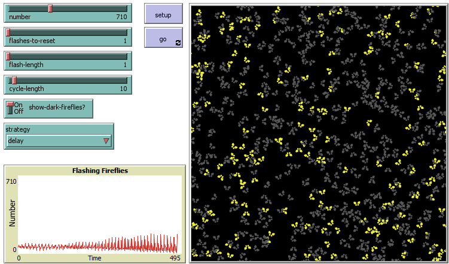The width and height of the screenshot is (449, 264).
Task: Click the flashes-to-reset slider handle
Action: (8, 32)
